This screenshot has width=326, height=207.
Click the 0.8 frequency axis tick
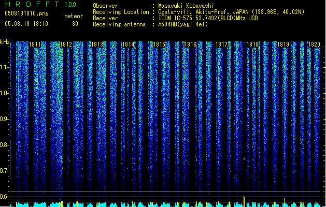pos(4,145)
